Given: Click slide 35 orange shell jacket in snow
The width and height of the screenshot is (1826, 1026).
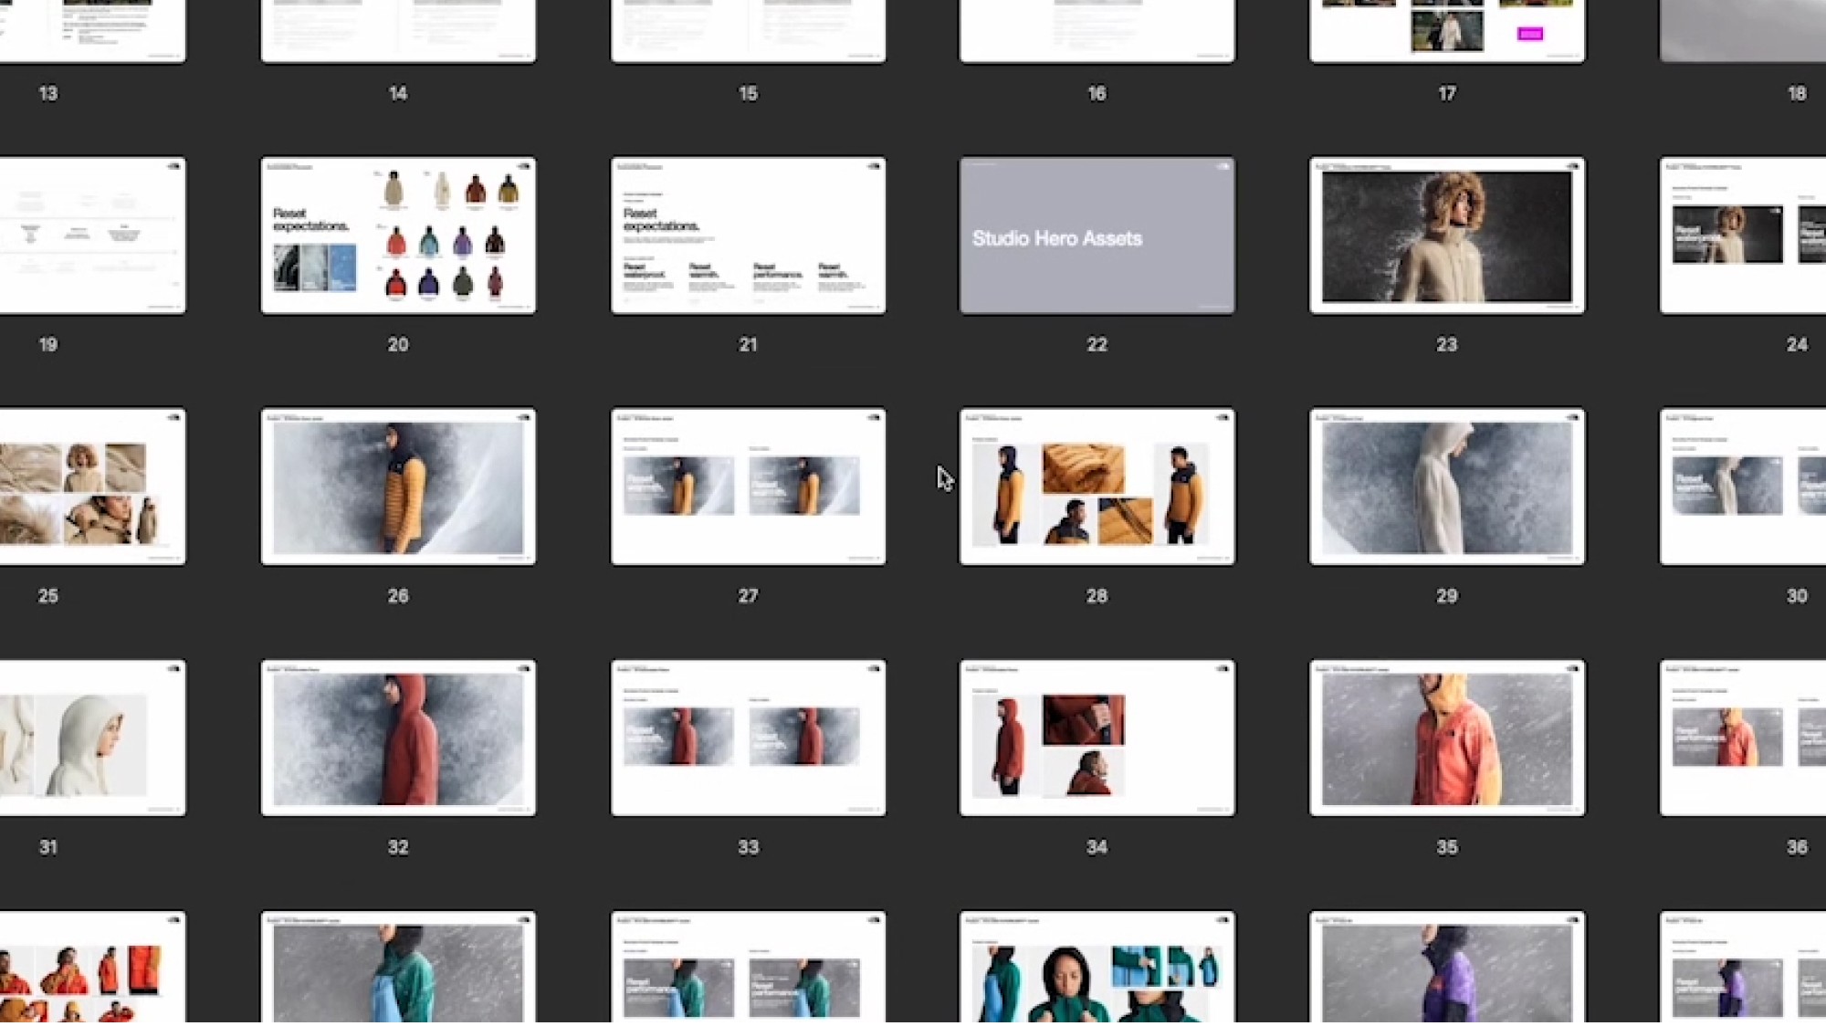Looking at the screenshot, I should point(1447,738).
